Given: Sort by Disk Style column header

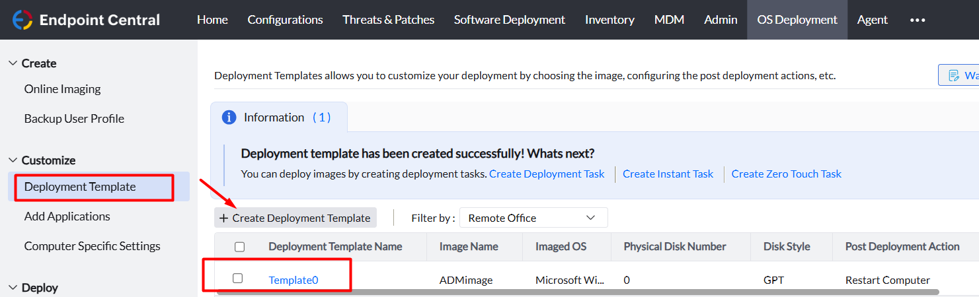Looking at the screenshot, I should point(787,247).
